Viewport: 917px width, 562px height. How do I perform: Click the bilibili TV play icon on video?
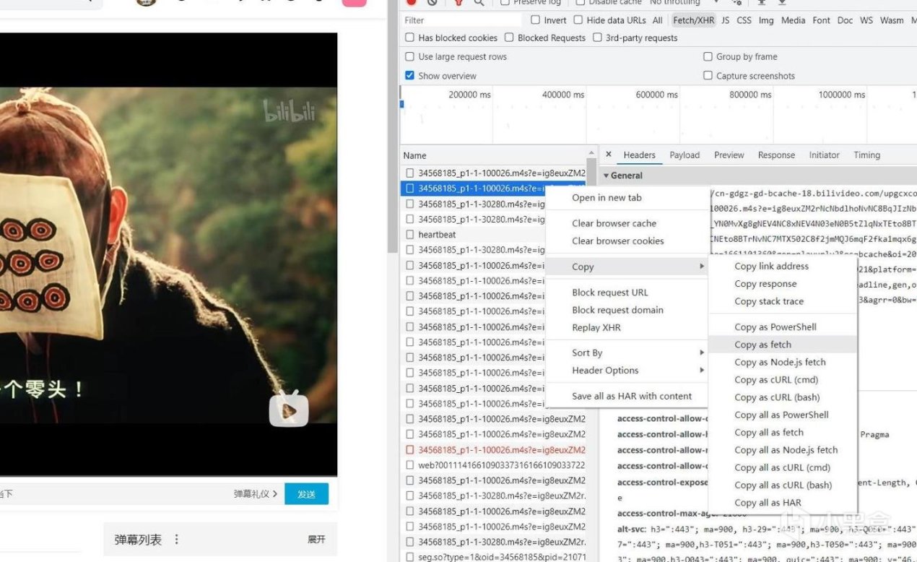pyautogui.click(x=289, y=409)
